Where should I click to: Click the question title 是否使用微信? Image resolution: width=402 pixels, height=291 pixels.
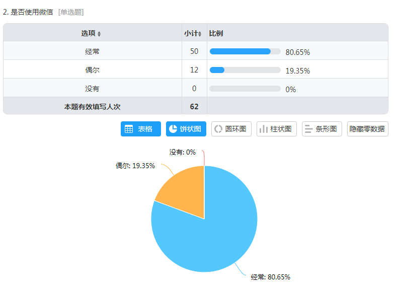pyautogui.click(x=32, y=12)
